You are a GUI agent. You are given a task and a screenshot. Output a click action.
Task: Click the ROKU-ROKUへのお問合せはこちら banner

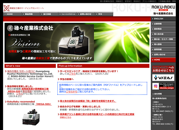coord(163,69)
